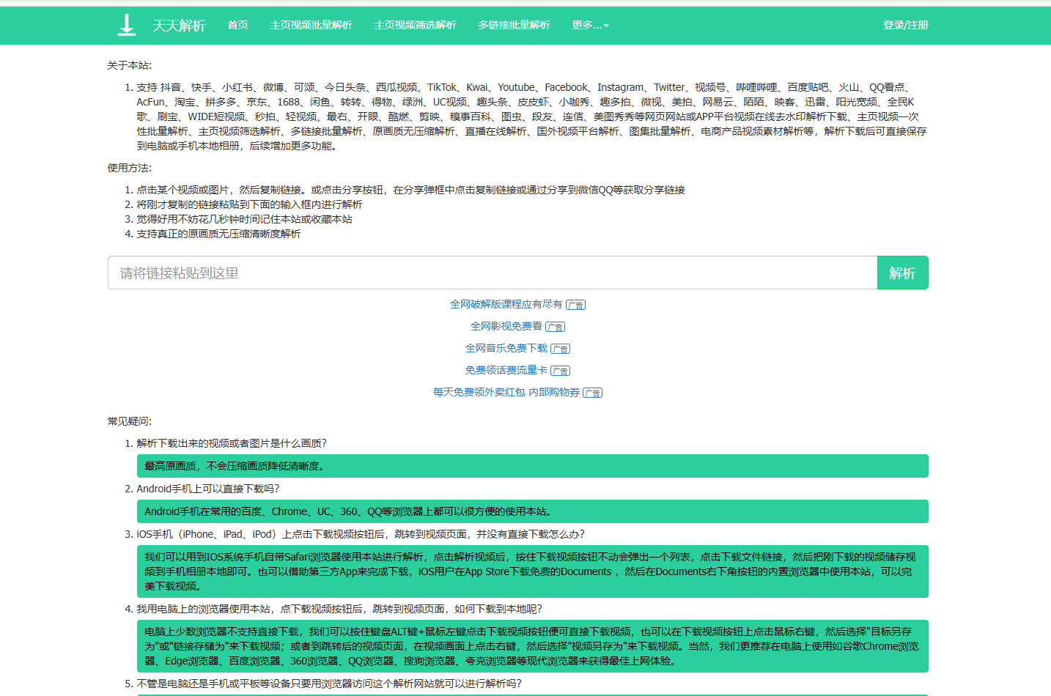Focus the 请将链接粘贴到这里 input box
Image resolution: width=1051 pixels, height=696 pixels.
pos(492,273)
